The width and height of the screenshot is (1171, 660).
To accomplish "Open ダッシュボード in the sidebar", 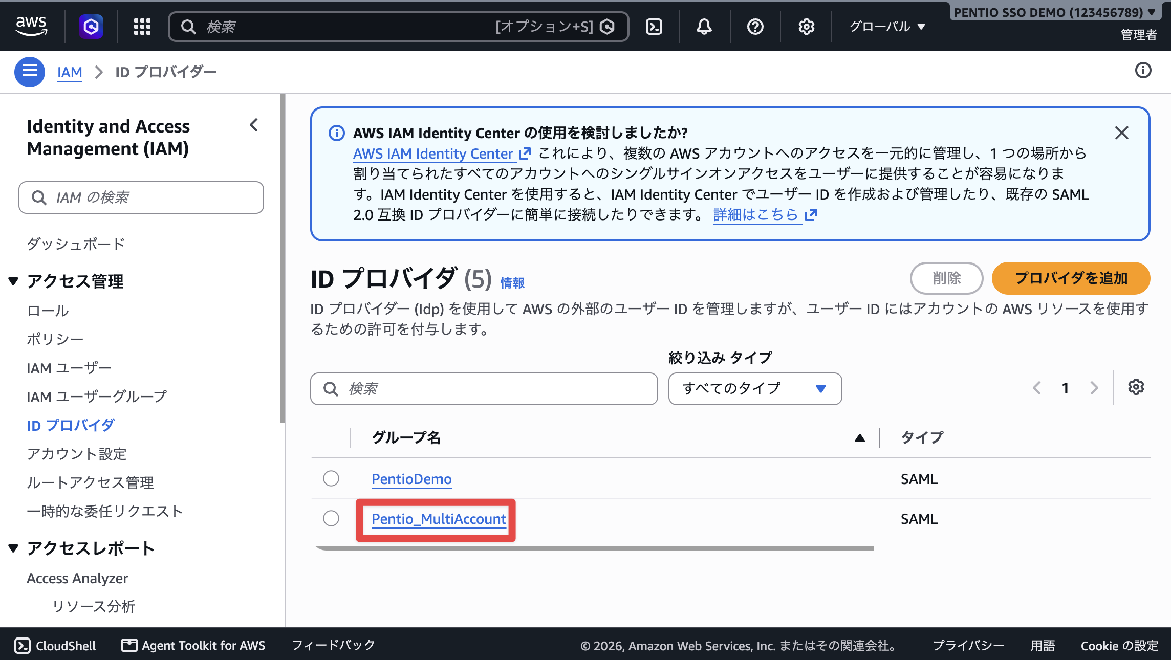I will pos(76,244).
